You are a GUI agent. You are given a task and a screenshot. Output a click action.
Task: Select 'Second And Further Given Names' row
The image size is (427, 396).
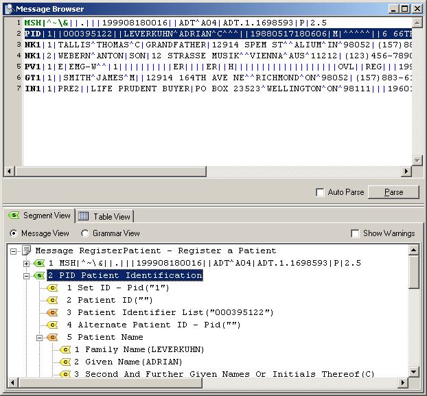[x=224, y=374]
